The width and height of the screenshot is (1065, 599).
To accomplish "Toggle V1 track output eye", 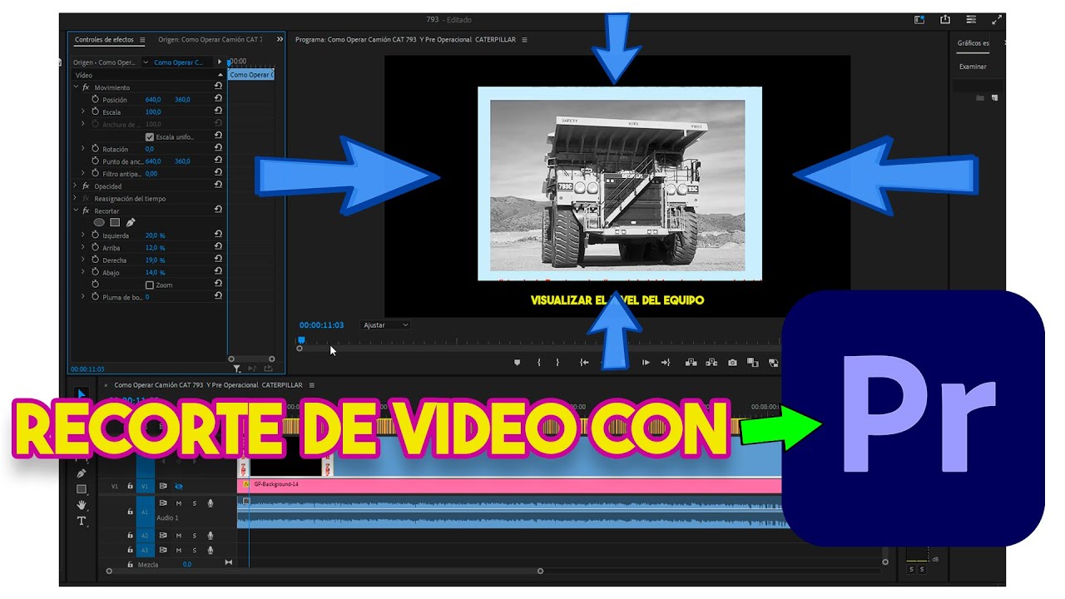I will pos(179,486).
